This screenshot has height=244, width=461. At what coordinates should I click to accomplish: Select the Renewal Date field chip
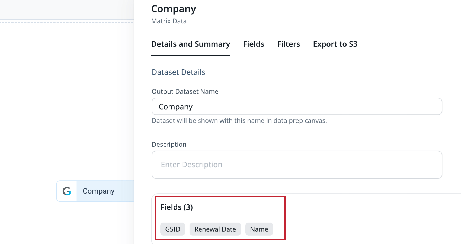[215, 229]
